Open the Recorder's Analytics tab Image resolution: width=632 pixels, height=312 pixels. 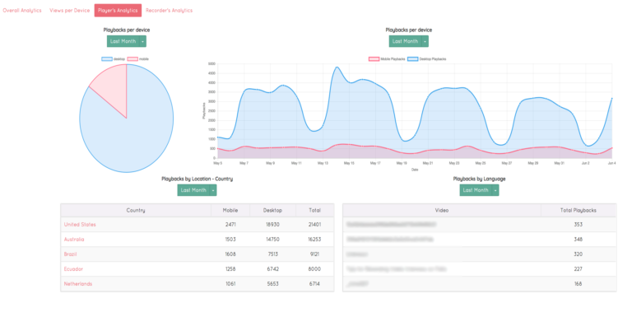pyautogui.click(x=170, y=11)
